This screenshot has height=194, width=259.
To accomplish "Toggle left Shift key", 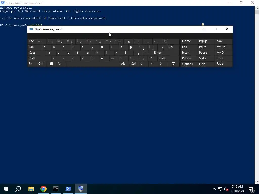I will tap(39, 58).
